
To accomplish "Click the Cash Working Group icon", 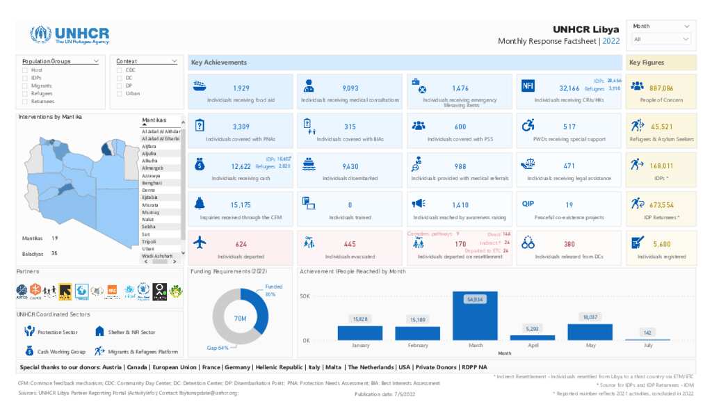I will (29, 350).
